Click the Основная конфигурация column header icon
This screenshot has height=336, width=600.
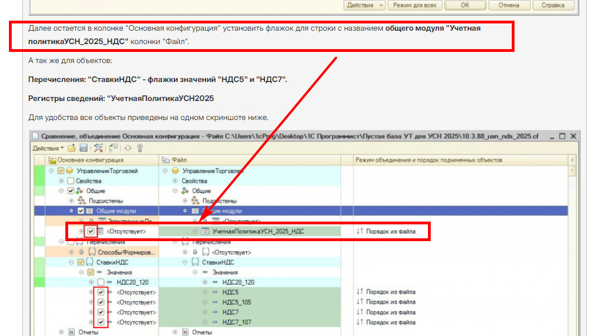52,160
